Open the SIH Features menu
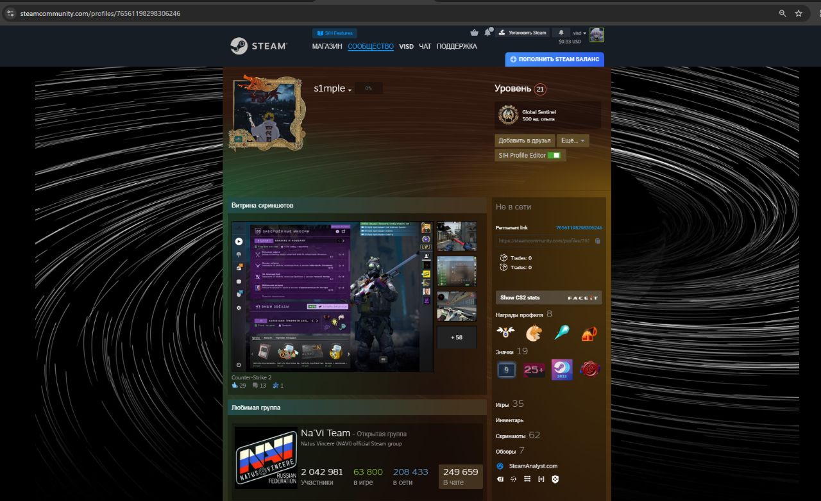 [335, 33]
